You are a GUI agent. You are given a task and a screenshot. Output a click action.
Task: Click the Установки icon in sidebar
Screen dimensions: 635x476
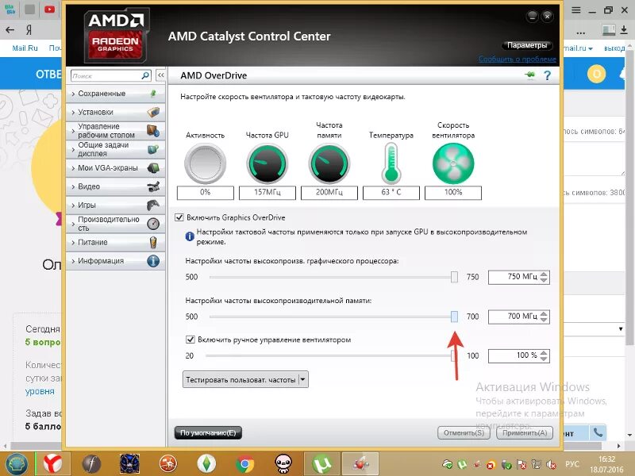tap(153, 112)
